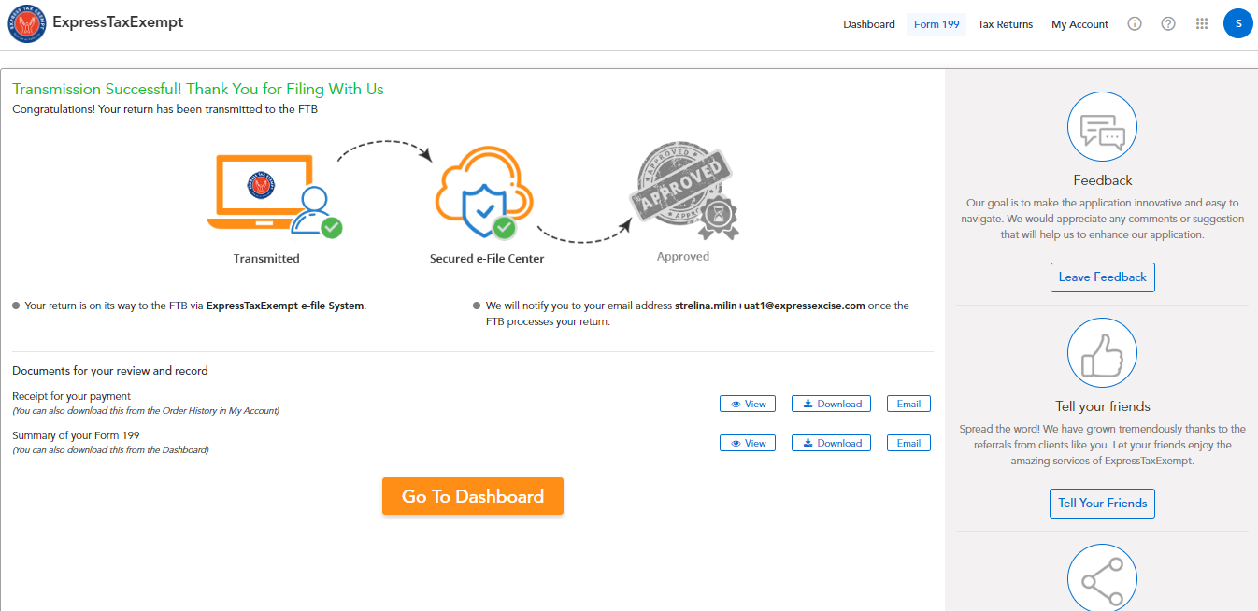Click the 'Summary of your Form 199' label
Screen dimensions: 1258x611
coord(76,435)
